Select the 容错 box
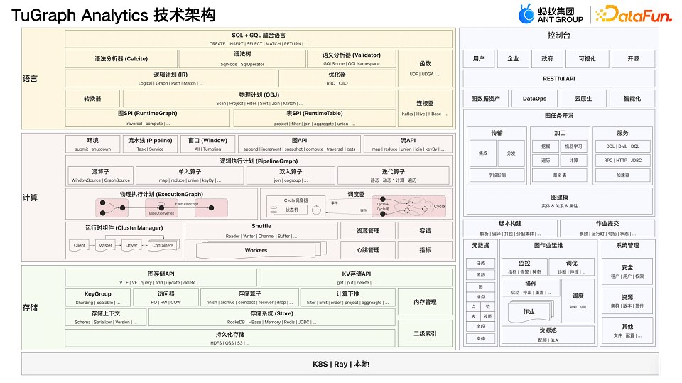682x383 pixels. (x=425, y=231)
